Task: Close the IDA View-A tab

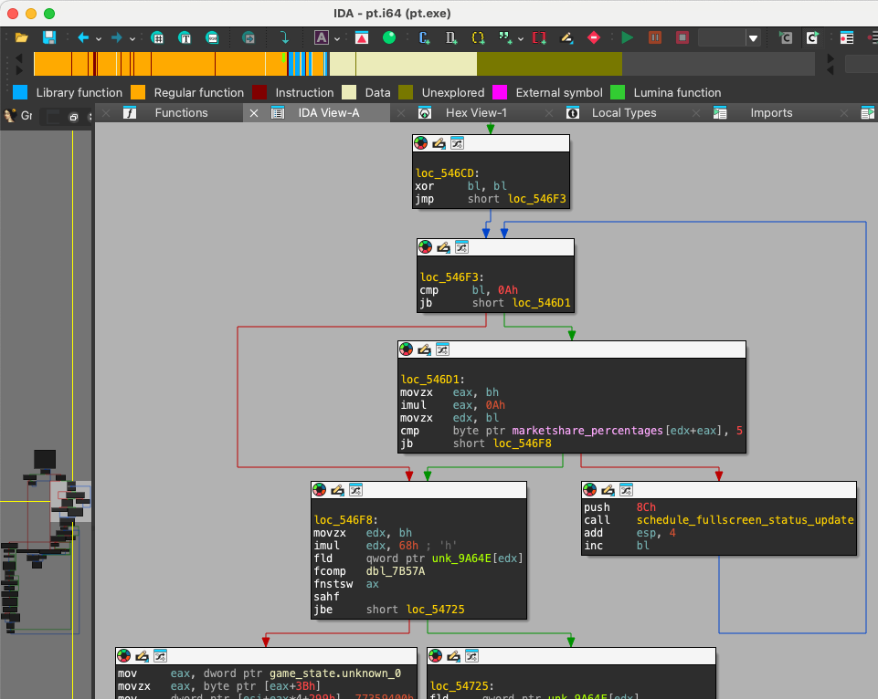Action: 254,113
